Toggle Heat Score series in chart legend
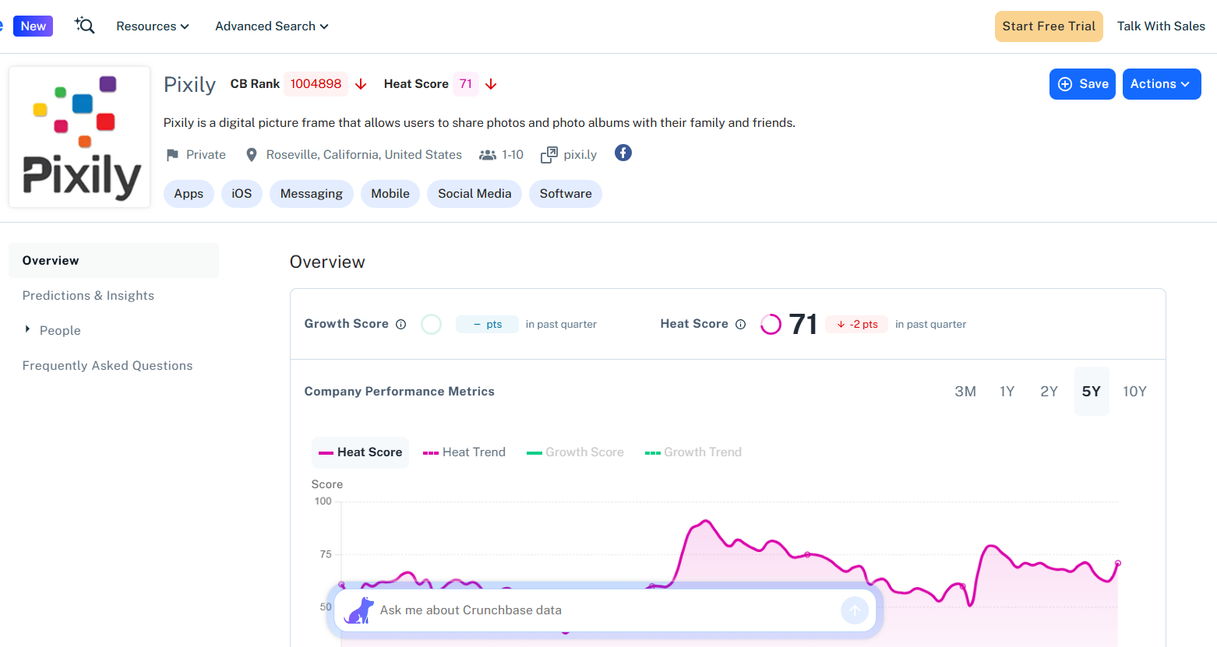Screen dimensions: 1217x647 click(x=360, y=452)
